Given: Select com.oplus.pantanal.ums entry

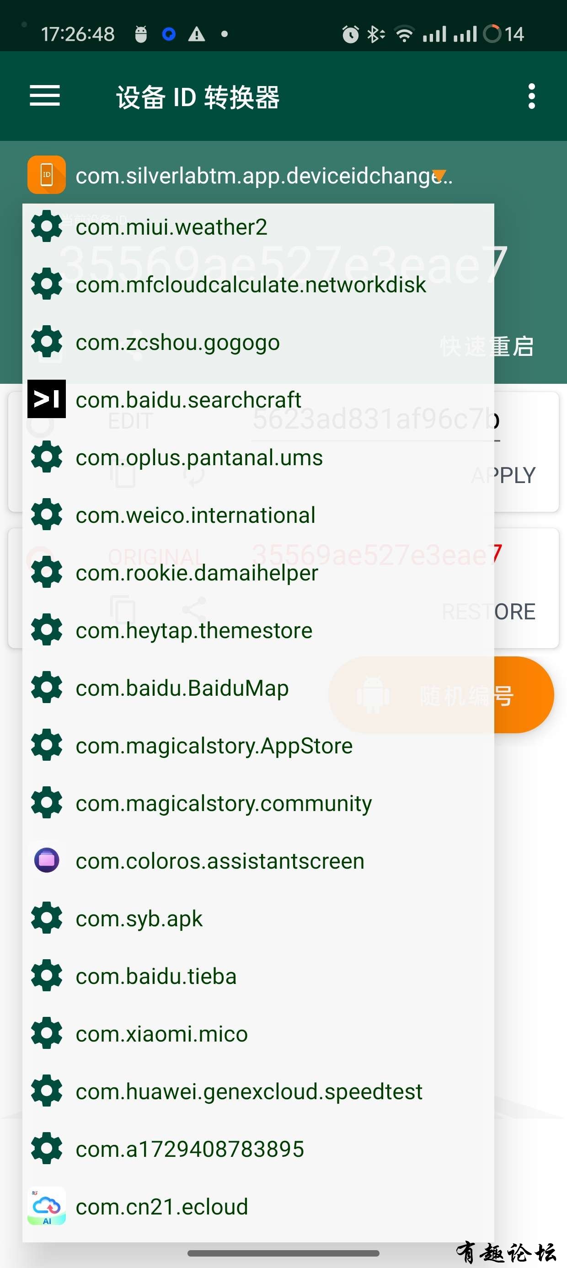Looking at the screenshot, I should click(x=258, y=457).
